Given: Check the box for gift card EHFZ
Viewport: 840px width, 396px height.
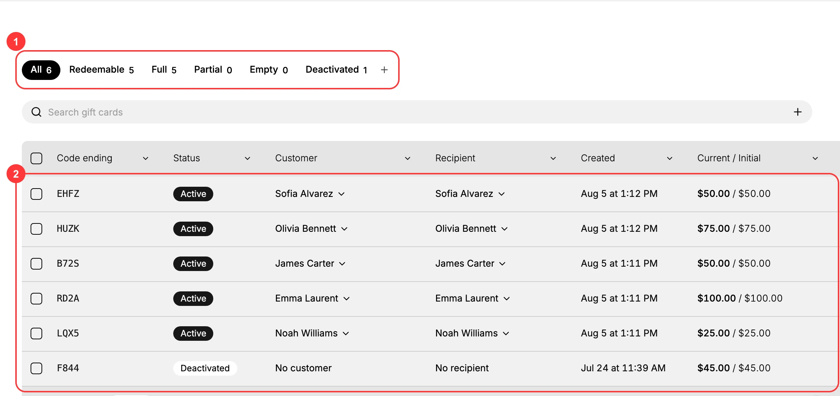Looking at the screenshot, I should [36, 194].
